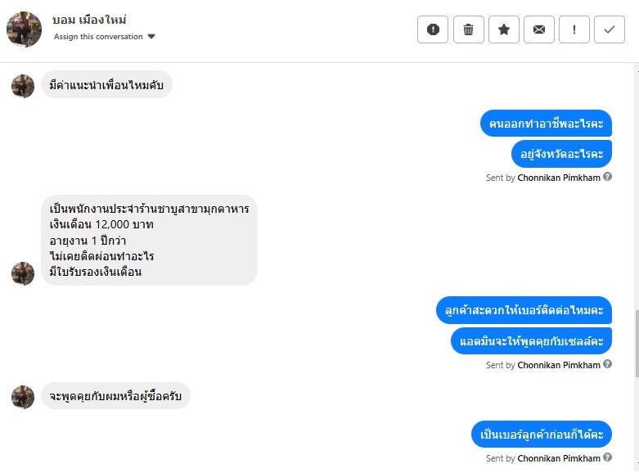Click avatar beside มีค่าแนะนำเพื่อนไหมคับ message

[23, 86]
